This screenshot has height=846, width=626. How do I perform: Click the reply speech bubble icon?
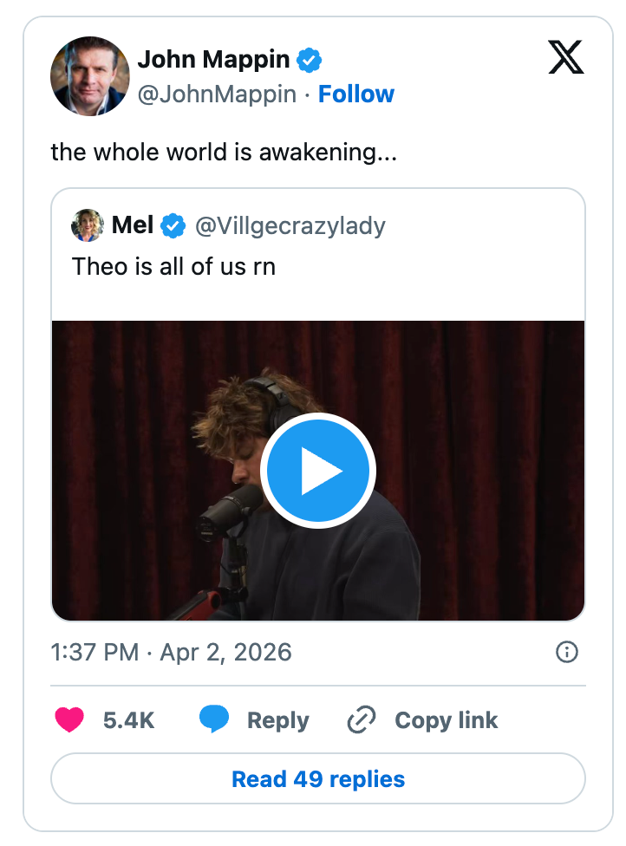213,720
